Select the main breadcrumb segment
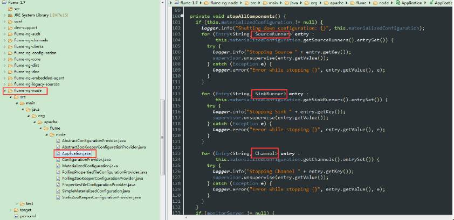 coord(273,3)
